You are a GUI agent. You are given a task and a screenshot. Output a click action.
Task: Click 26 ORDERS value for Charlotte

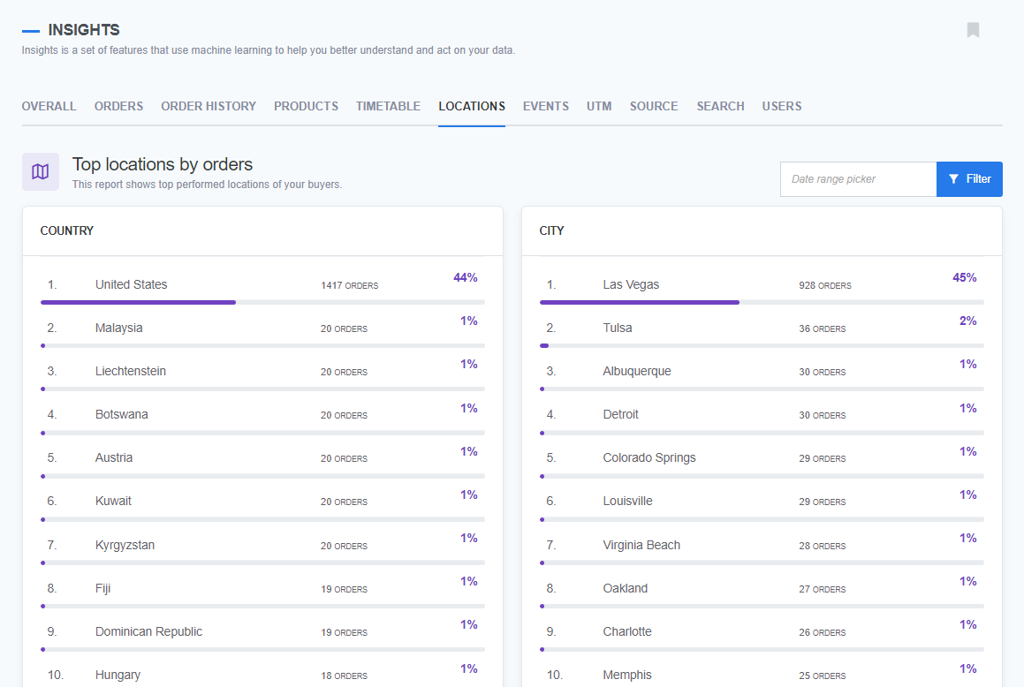click(x=823, y=633)
